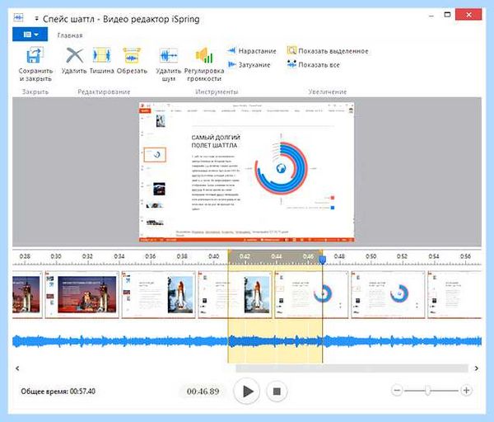This screenshot has height=422, width=494.
Task: Zoom in timeline with plus button
Action: pos(466,391)
